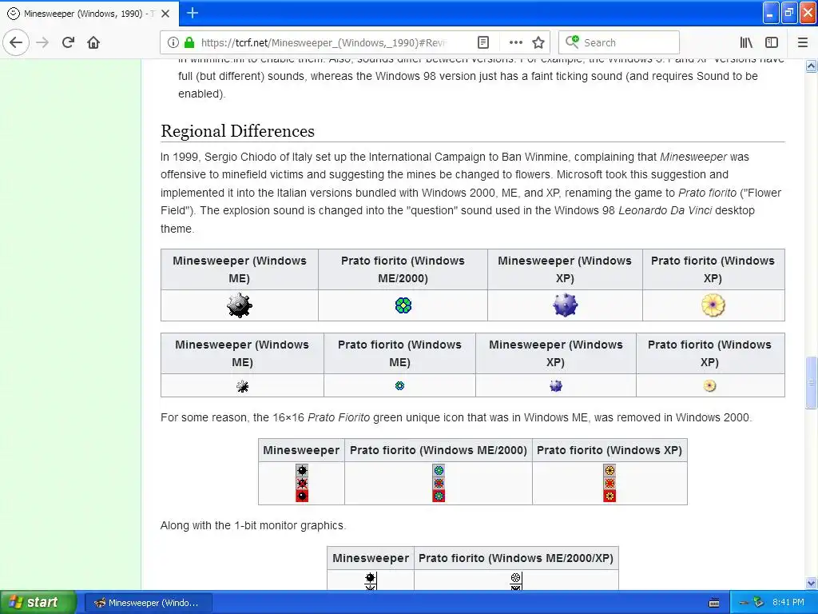
Task: Click 'Along with the 1-bit monitor graphics' text
Action: point(253,525)
